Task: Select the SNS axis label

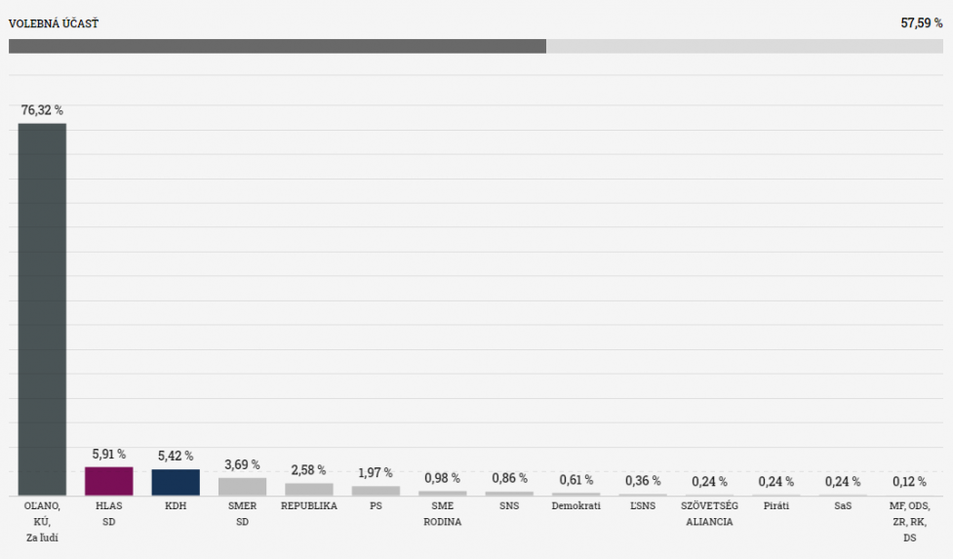Action: 509,505
